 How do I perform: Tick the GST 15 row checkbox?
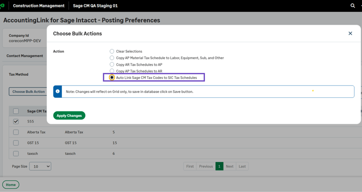(x=16, y=143)
